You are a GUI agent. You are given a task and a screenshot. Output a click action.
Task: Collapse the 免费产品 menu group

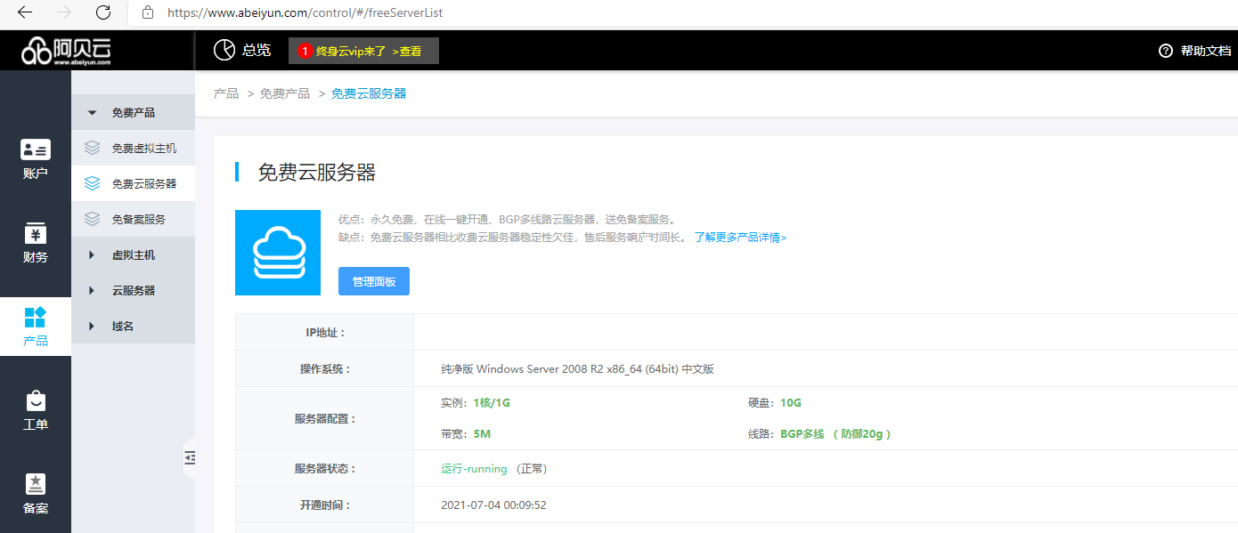click(92, 113)
